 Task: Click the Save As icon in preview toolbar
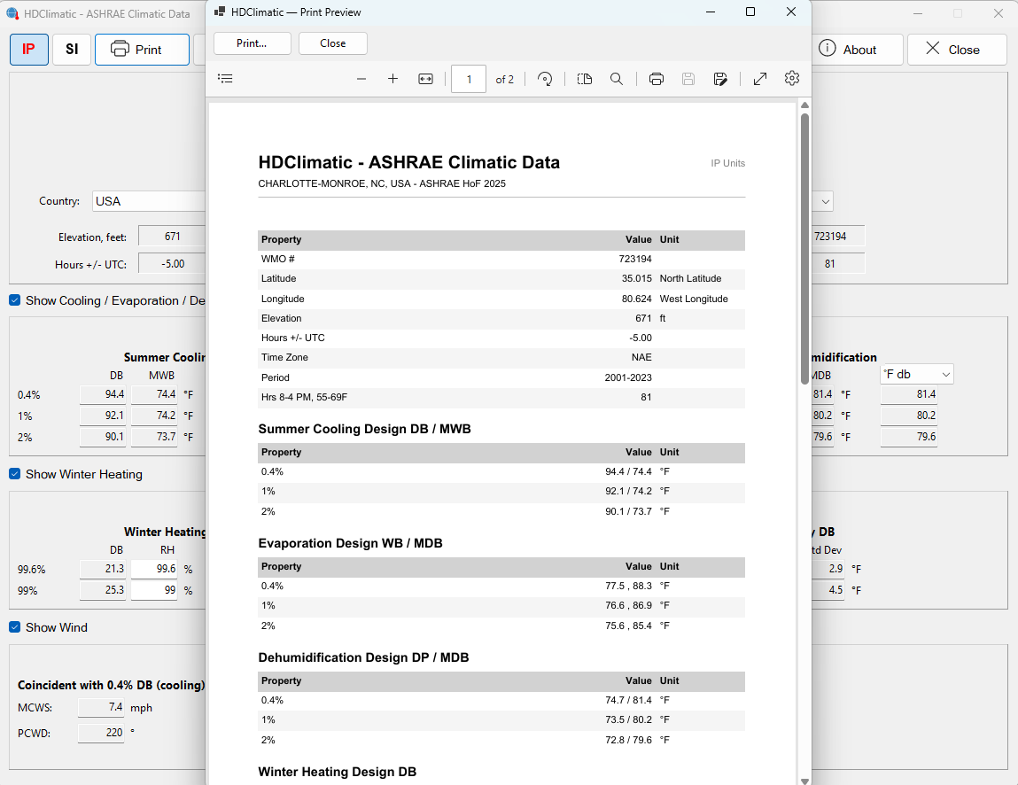click(x=720, y=79)
